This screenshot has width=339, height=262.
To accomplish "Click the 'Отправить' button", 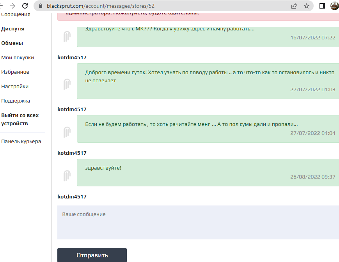I will tap(92, 255).
